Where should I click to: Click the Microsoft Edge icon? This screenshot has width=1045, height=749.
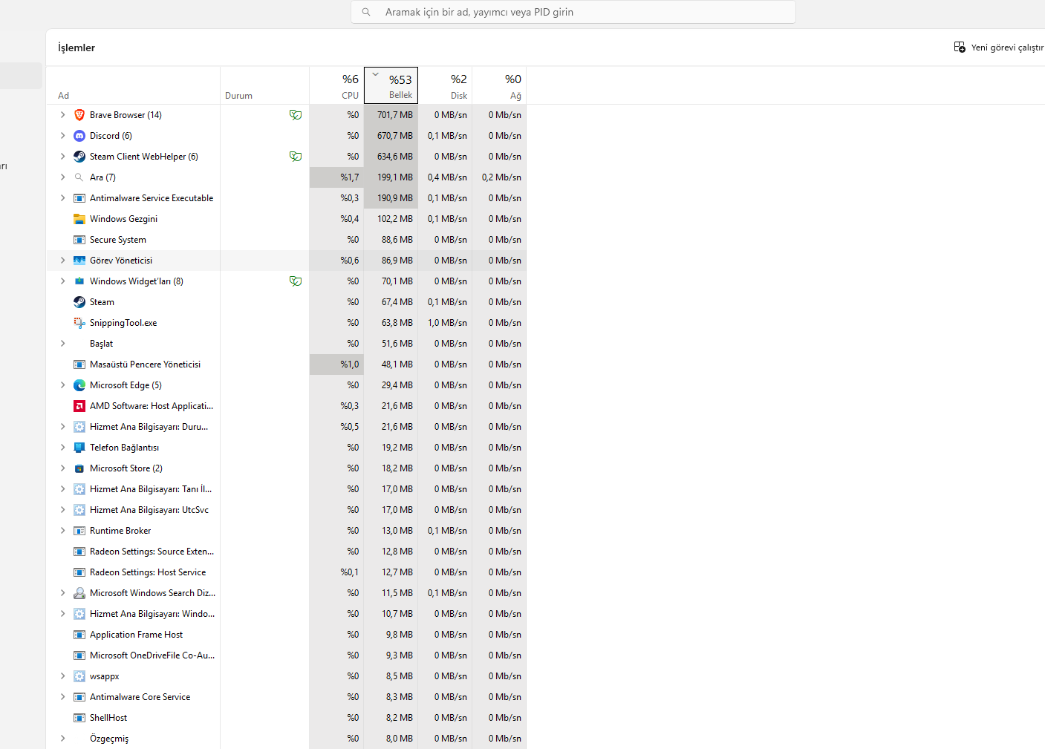(79, 385)
